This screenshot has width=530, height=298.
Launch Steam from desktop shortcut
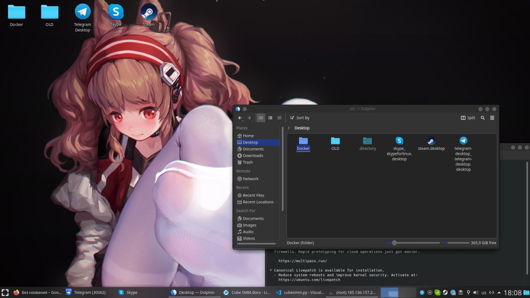tap(149, 15)
